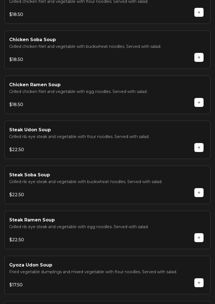Image resolution: width=215 pixels, height=304 pixels.
Task: Add Steak Udon Soup using its plus button
Action: 199,148
